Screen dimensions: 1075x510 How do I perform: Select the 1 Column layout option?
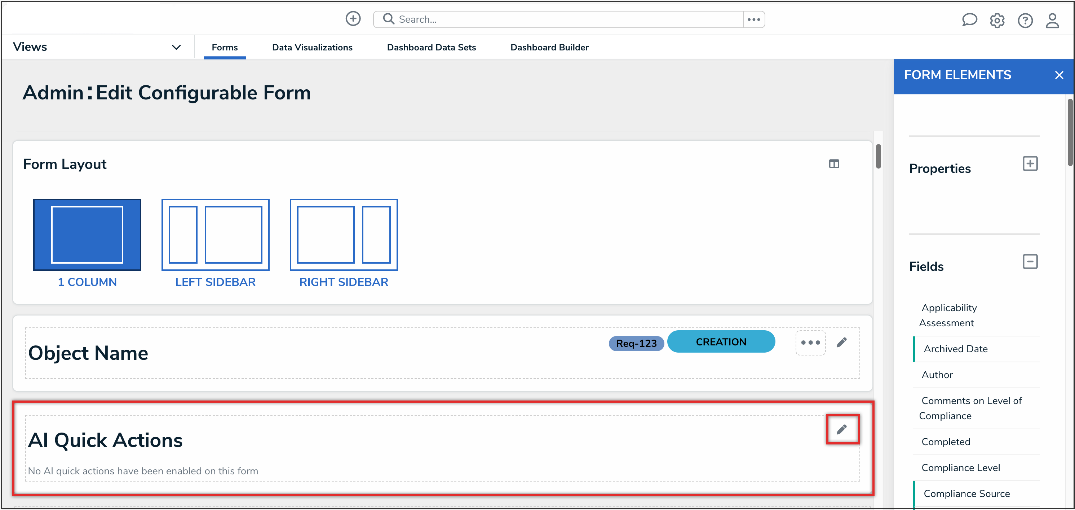(x=87, y=235)
